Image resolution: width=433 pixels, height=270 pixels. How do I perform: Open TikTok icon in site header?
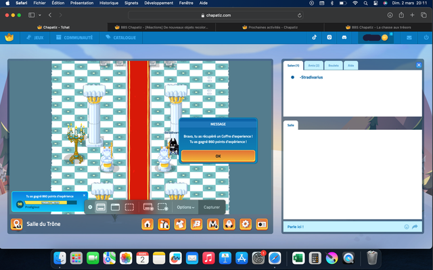pyautogui.click(x=314, y=37)
